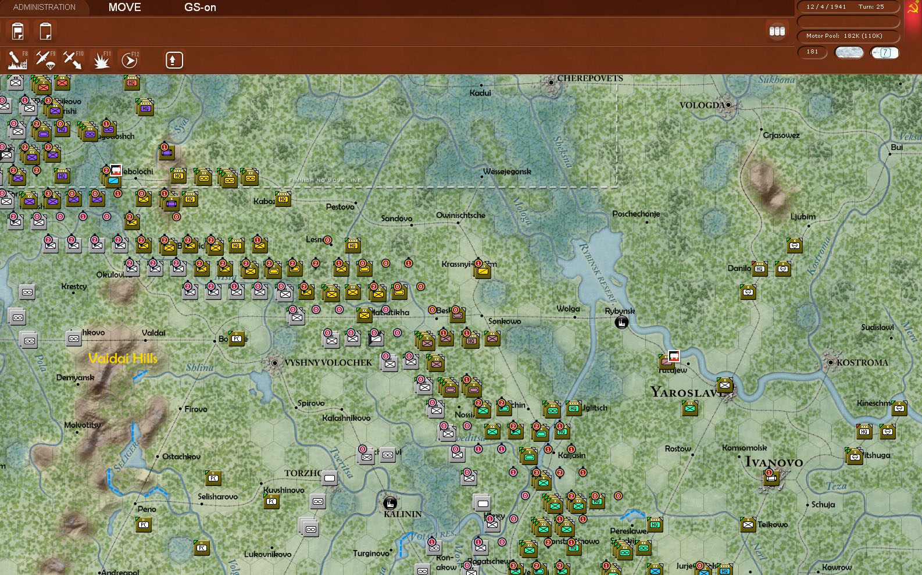Click the Vologda city marker
Screen dimensions: 922x575
728,105
